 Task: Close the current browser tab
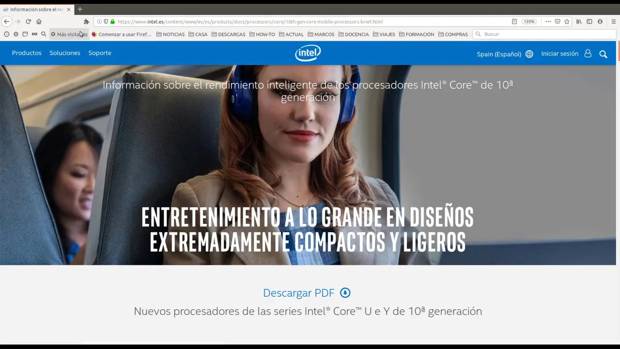68,9
